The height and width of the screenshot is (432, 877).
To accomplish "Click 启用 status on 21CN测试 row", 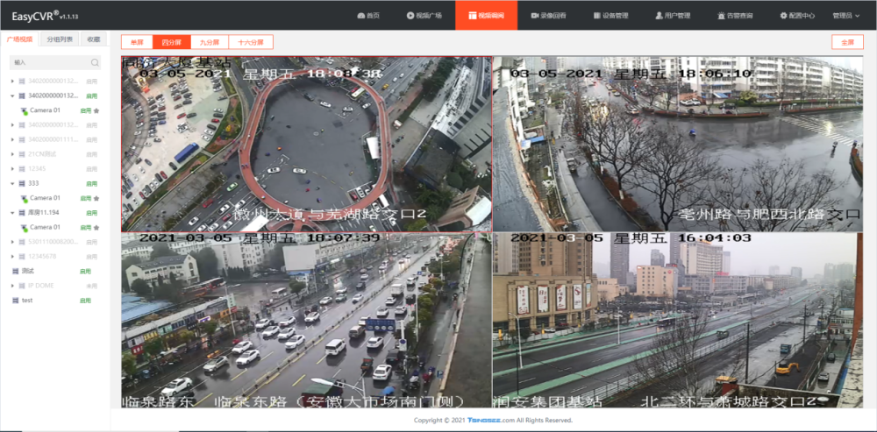I will (x=92, y=153).
